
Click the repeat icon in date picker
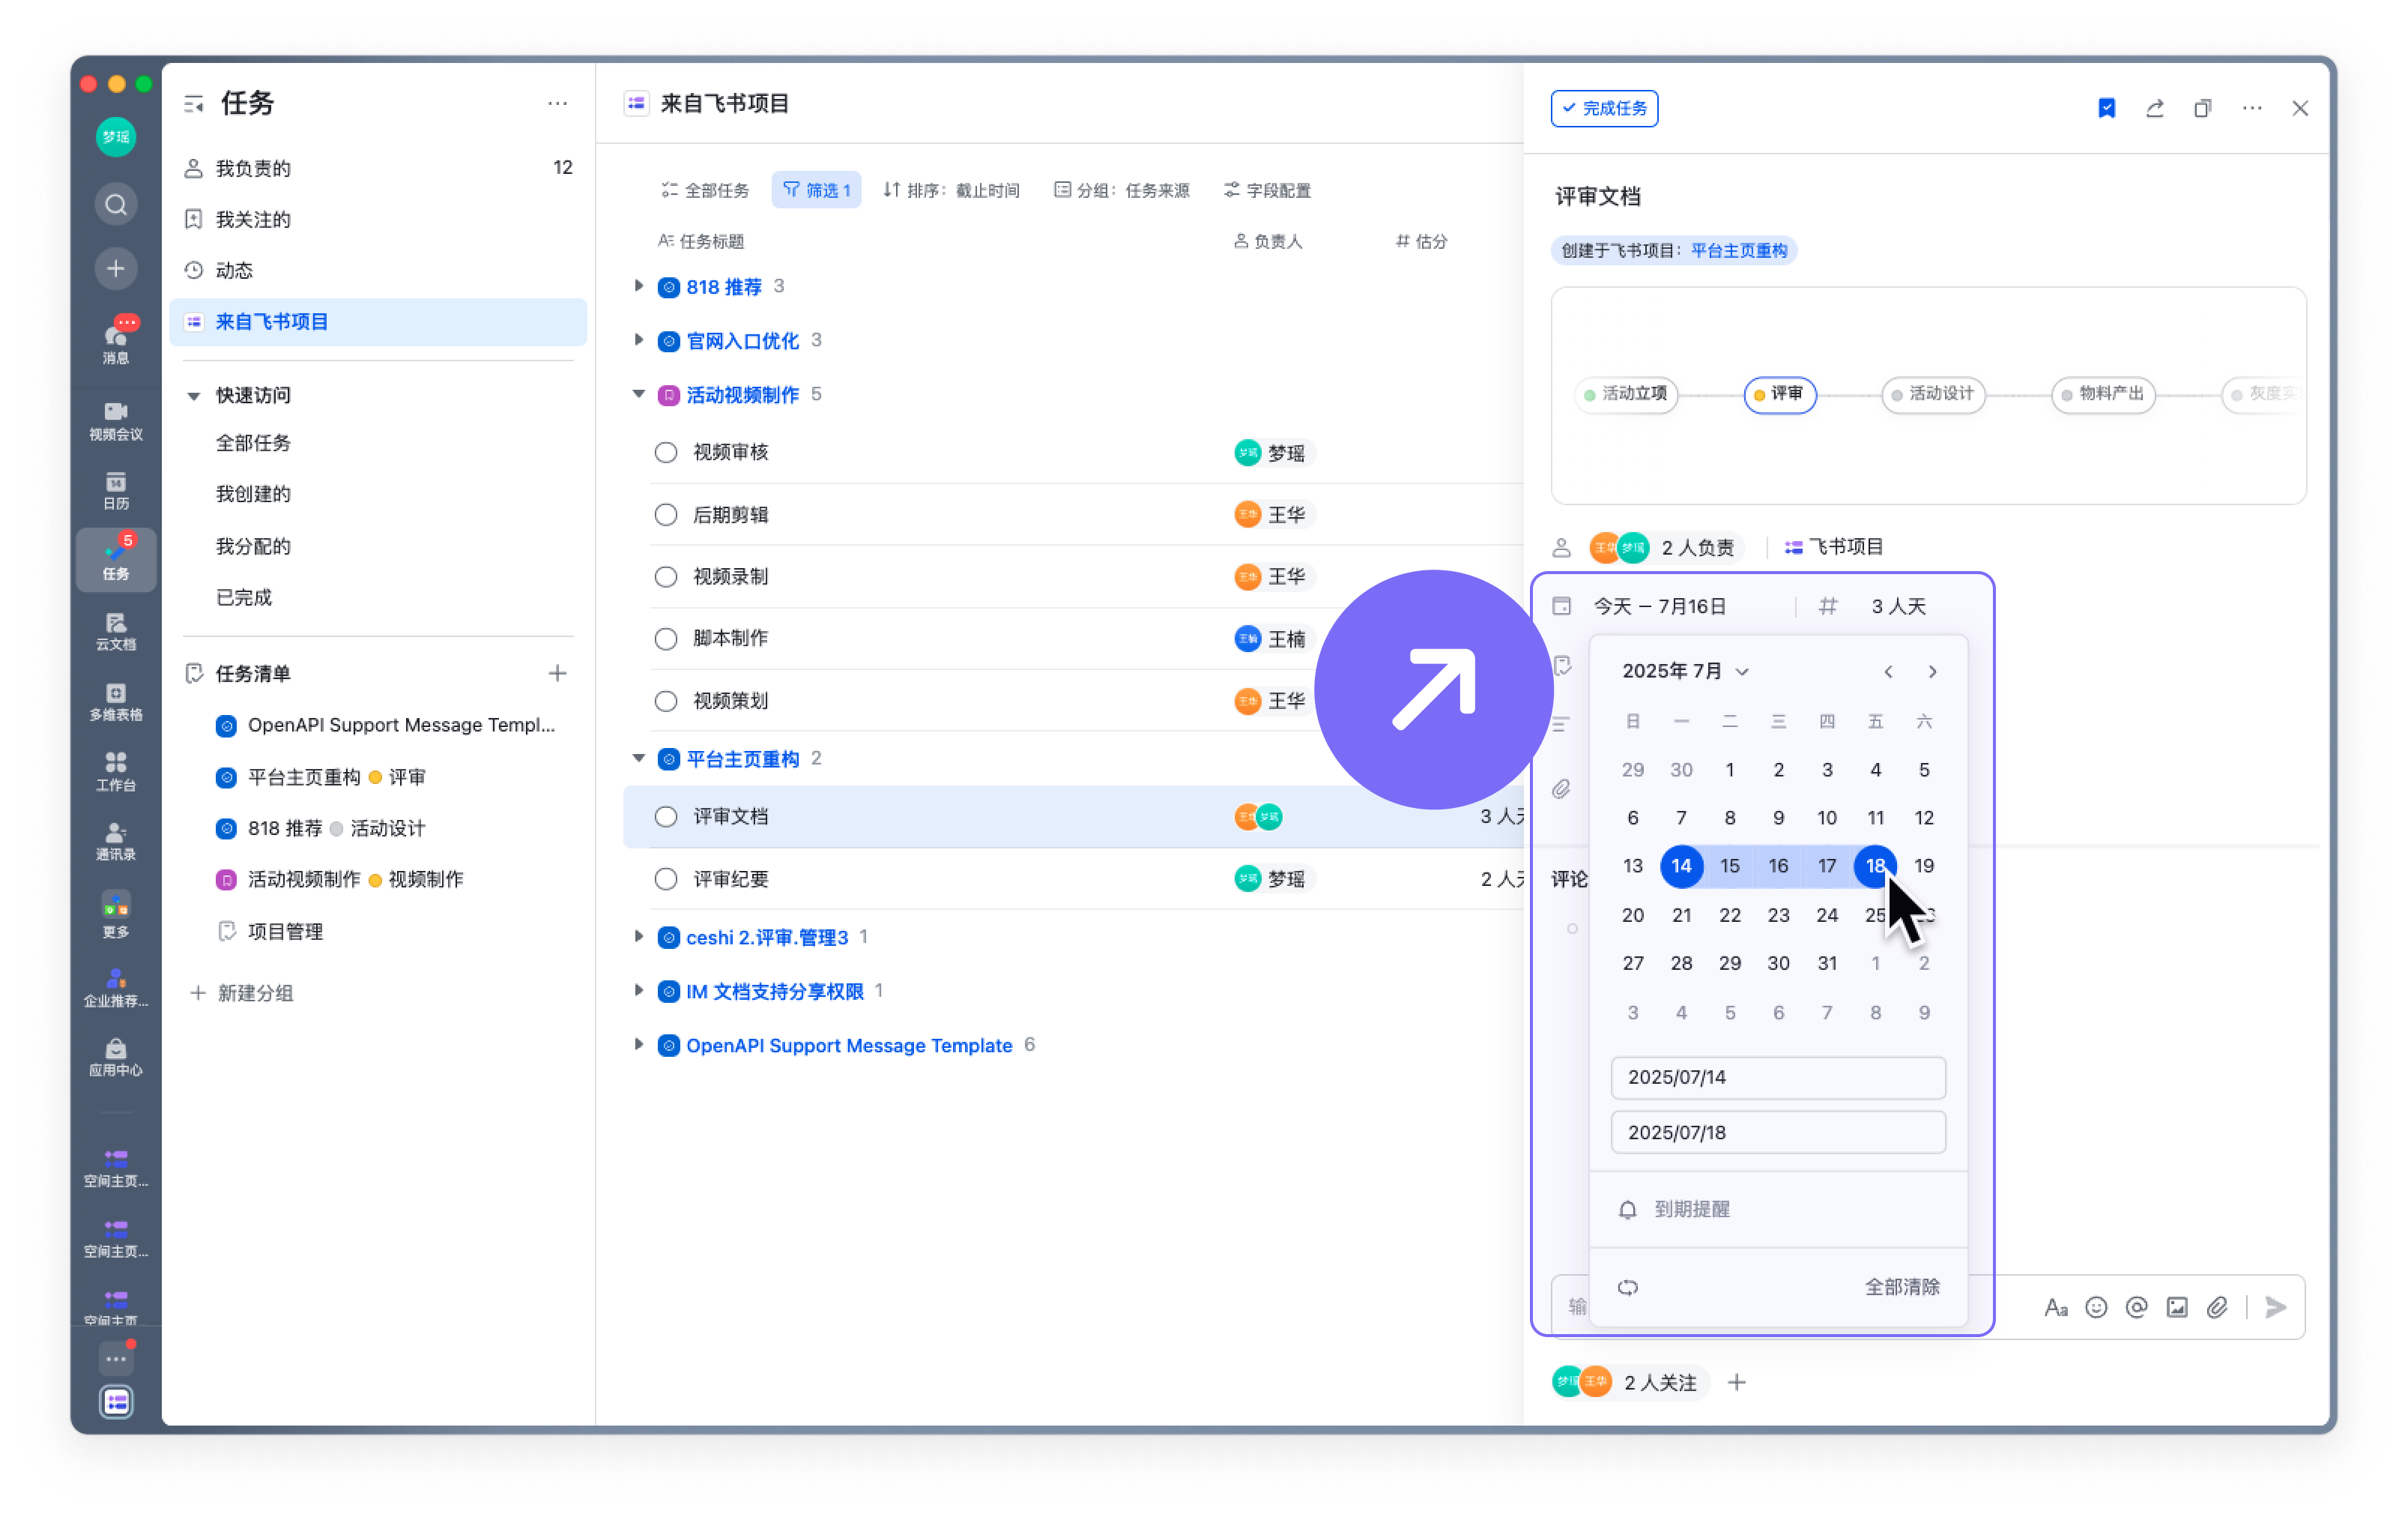pos(1628,1287)
